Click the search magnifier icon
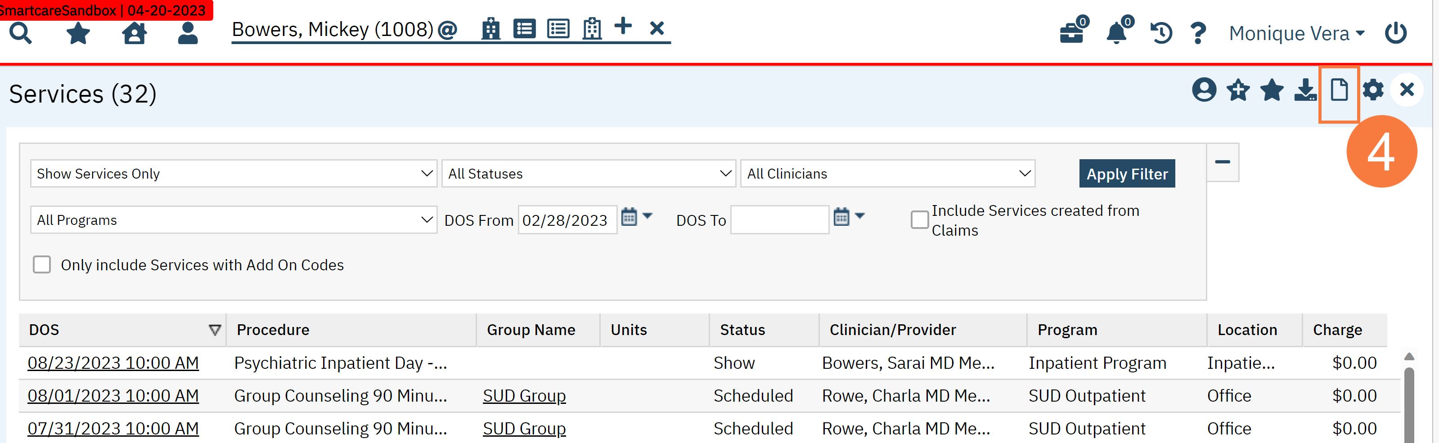Viewport: 1439px width, 443px height. pyautogui.click(x=21, y=34)
